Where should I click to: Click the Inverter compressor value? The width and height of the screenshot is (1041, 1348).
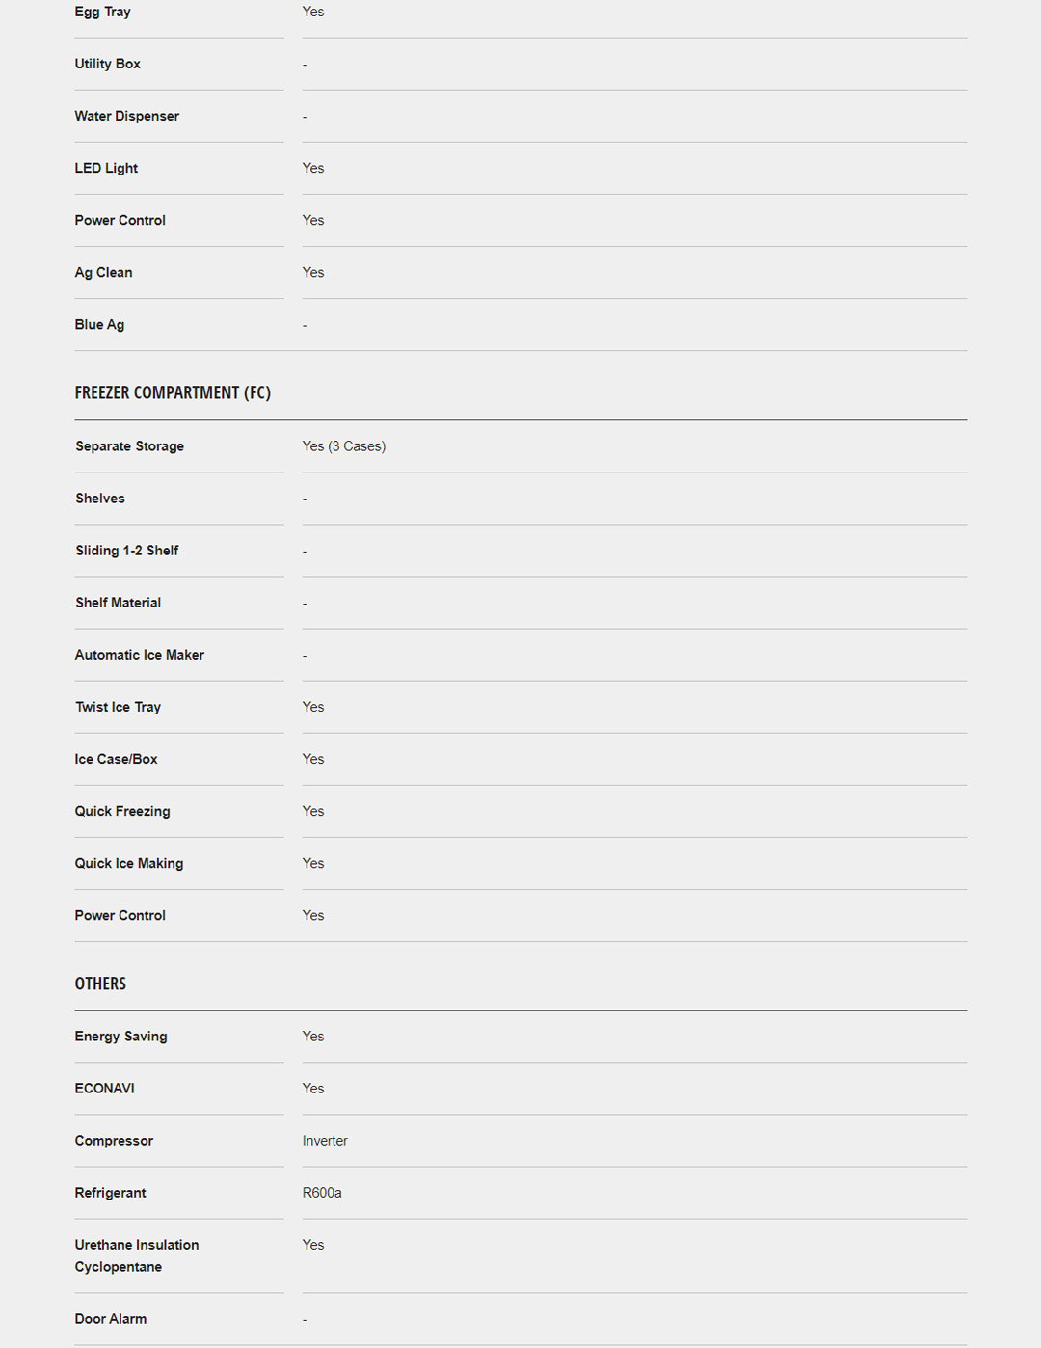[325, 1141]
